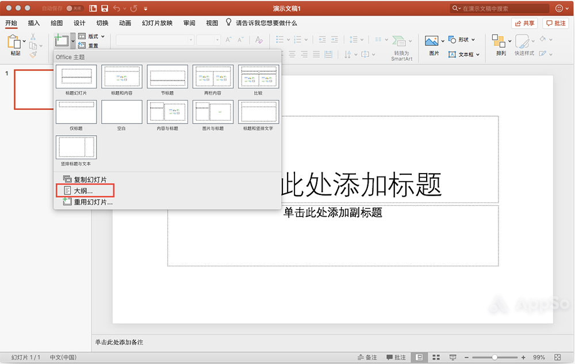Choose the 比较 layout thumbnail
Viewport: 575px width, 364px height.
(x=259, y=76)
